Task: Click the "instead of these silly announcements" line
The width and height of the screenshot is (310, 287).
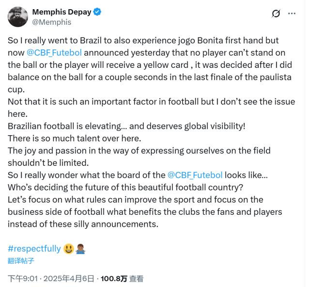Action: coord(83,224)
